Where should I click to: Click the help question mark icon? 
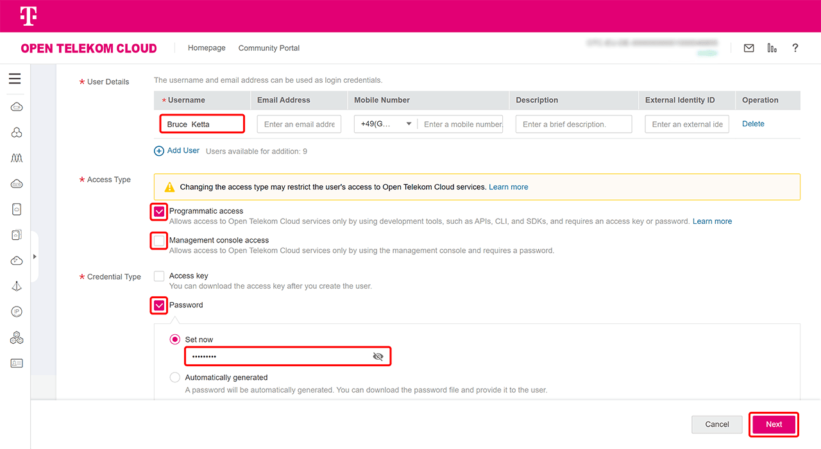pos(795,48)
